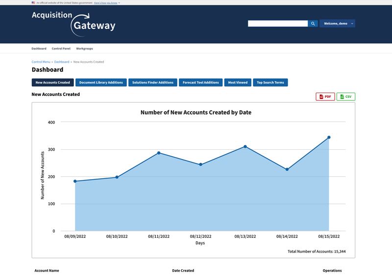Viewport: 392px width, 279px height.
Task: Open the Dashboard menu item
Action: [x=39, y=48]
